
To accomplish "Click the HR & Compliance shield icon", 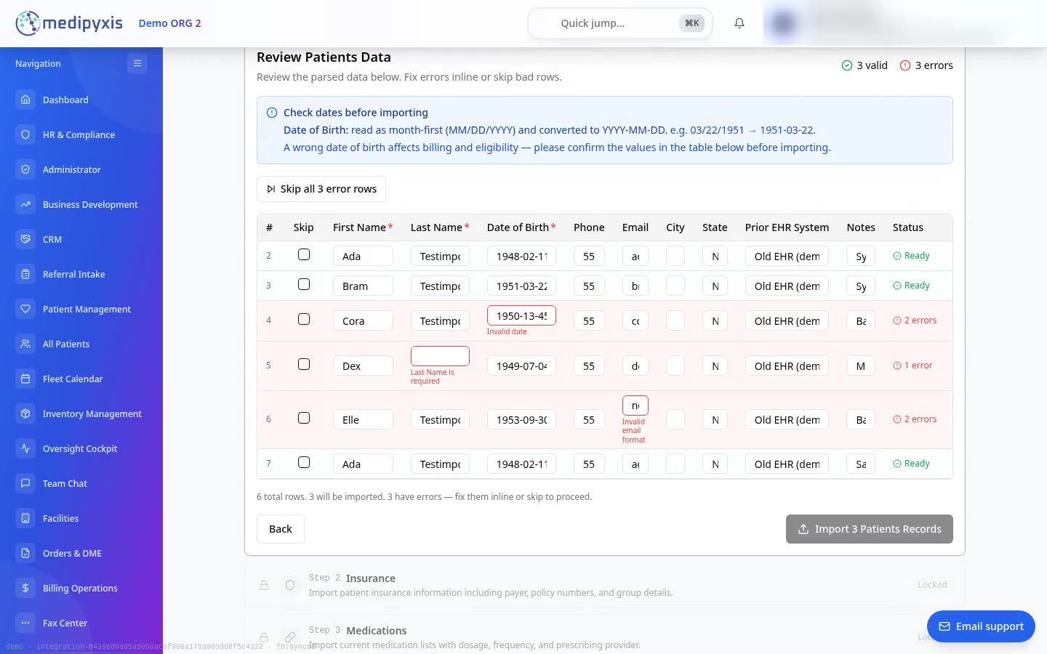I will pos(25,134).
